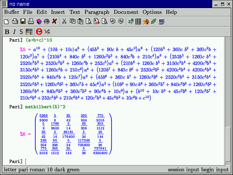The height and width of the screenshot is (175, 233).
Task: Click the matrix entry 1769/3600
Action: pos(55,126)
